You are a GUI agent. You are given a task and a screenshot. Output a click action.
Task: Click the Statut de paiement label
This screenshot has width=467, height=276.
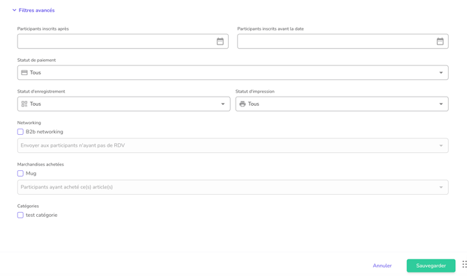(36, 60)
